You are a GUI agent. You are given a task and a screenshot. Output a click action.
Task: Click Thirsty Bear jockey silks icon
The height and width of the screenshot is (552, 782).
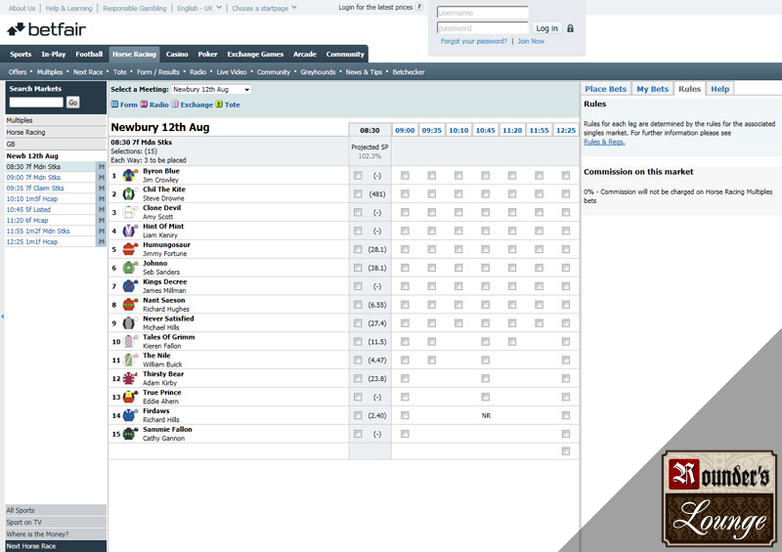point(130,378)
